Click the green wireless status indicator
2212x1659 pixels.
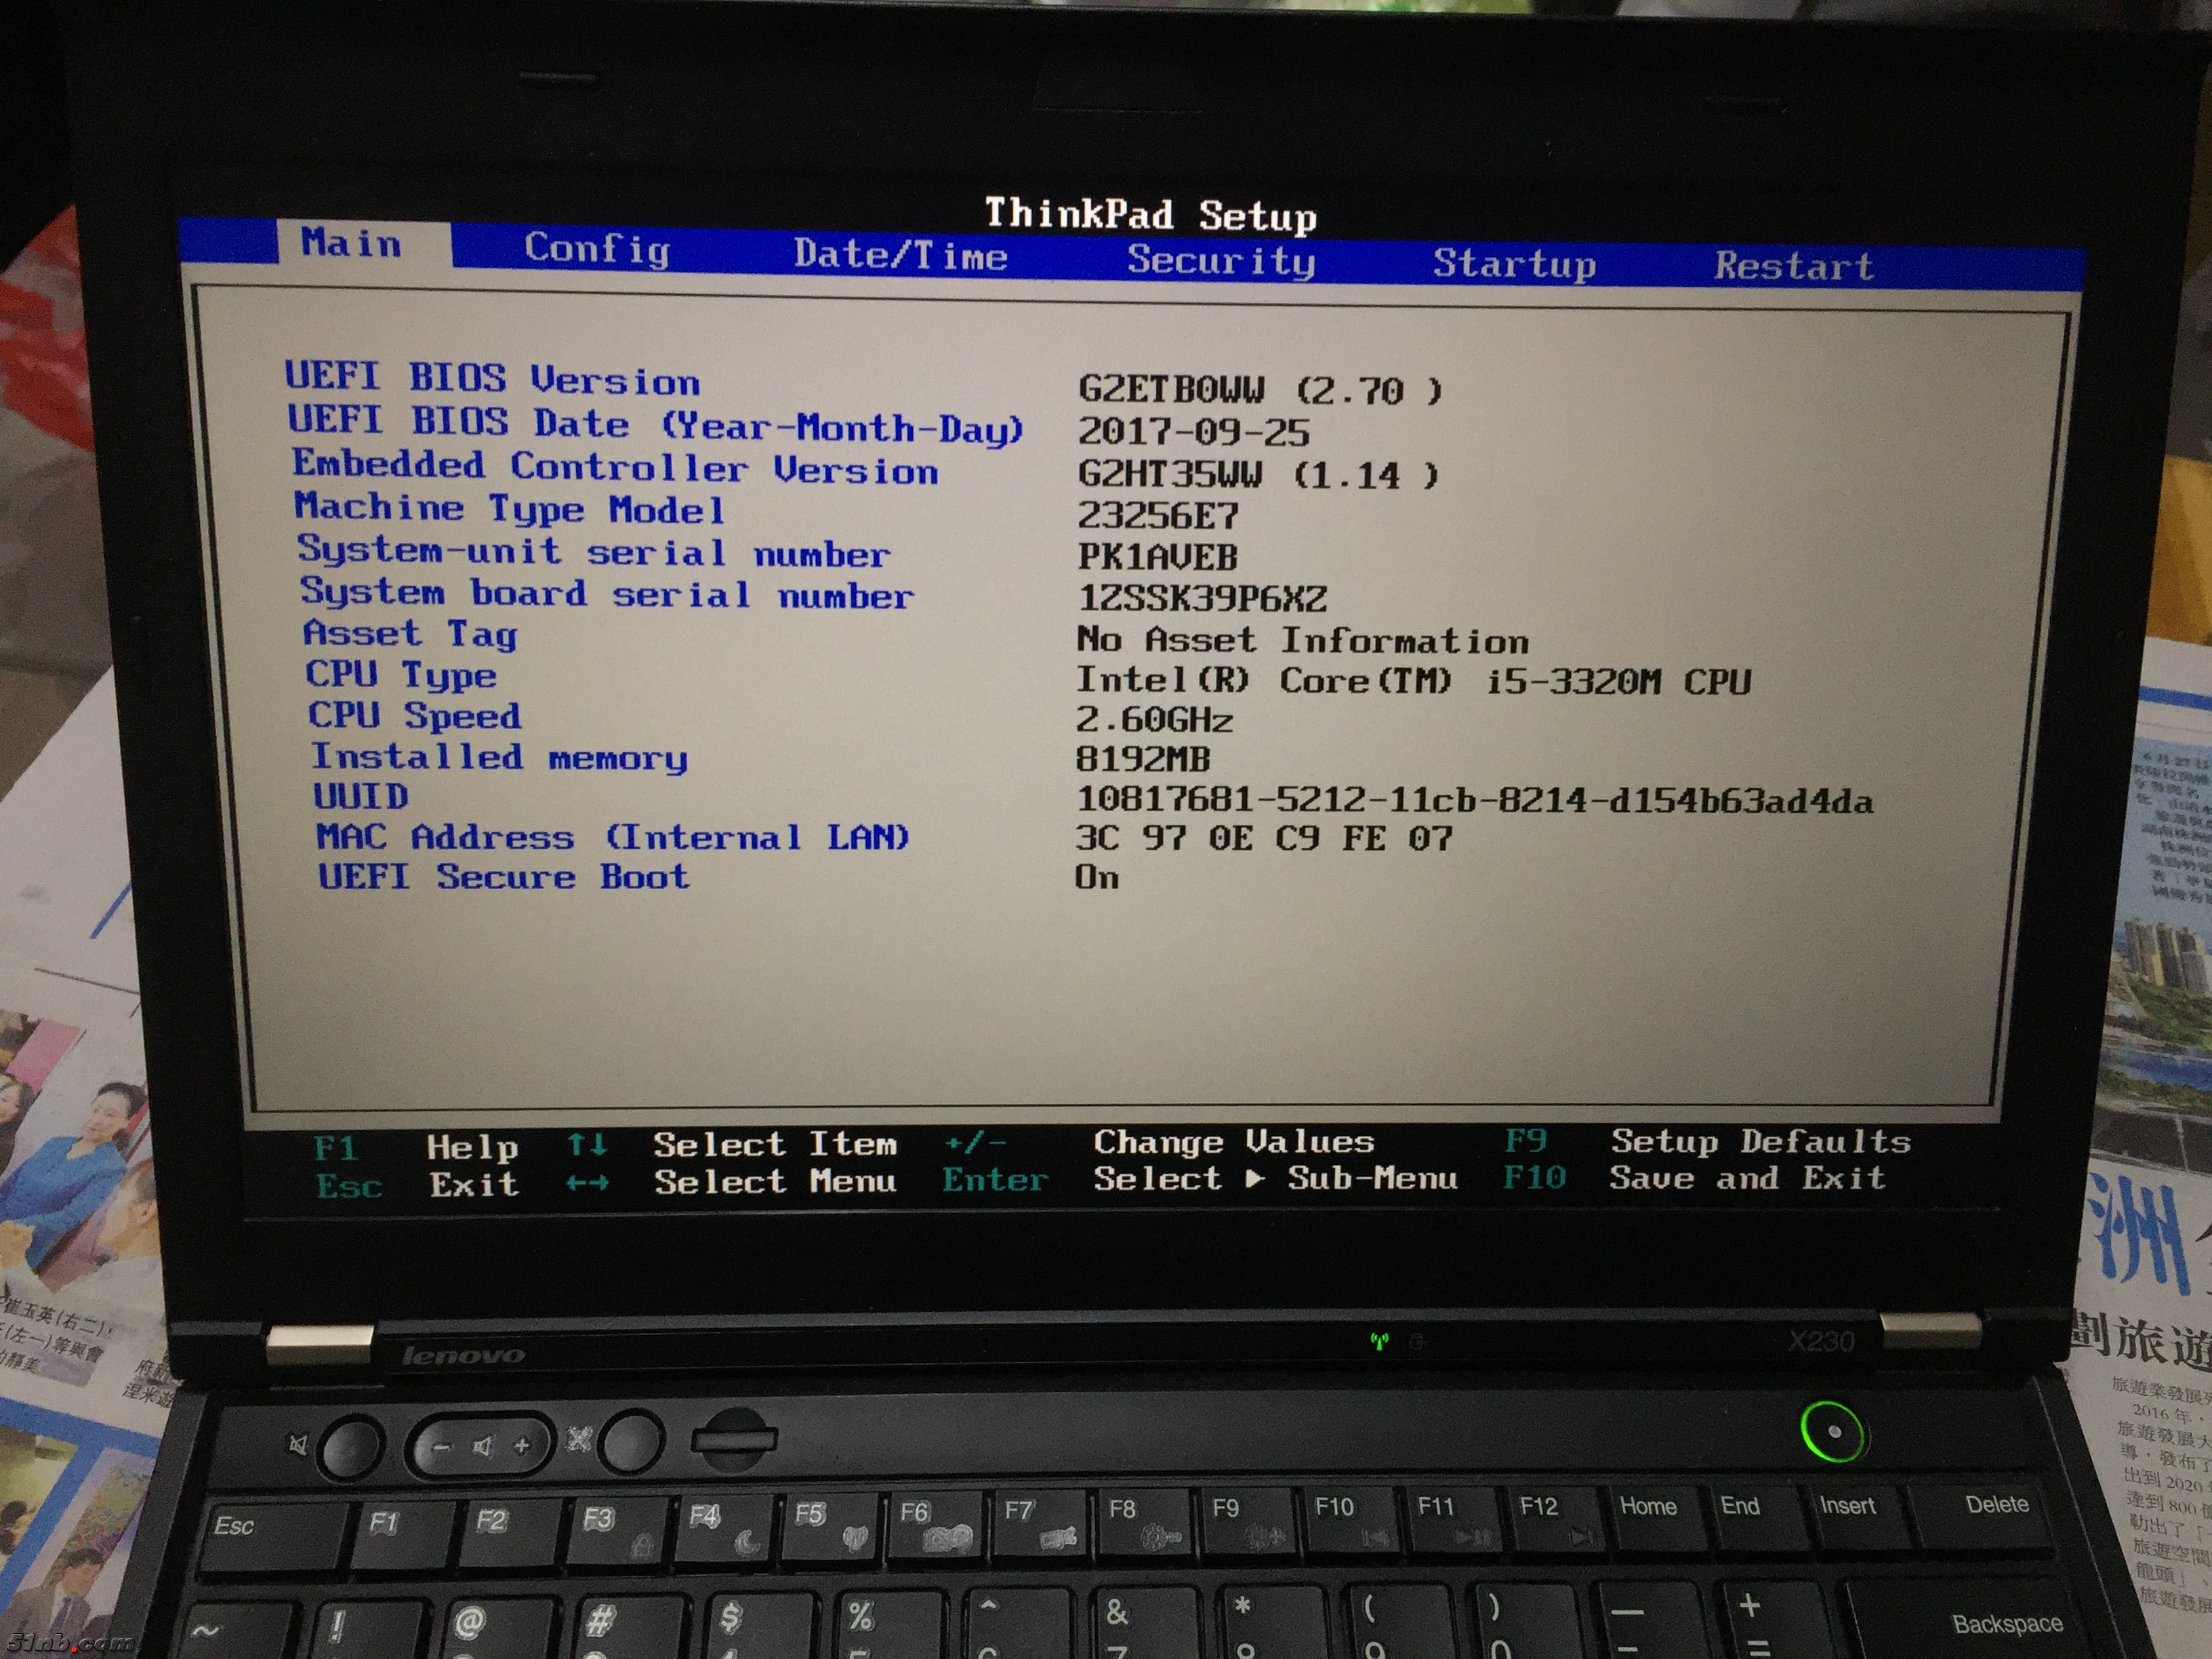pos(1380,1341)
